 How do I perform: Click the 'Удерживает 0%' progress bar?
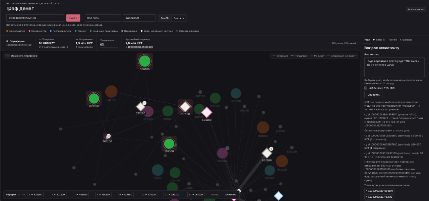tap(109, 47)
